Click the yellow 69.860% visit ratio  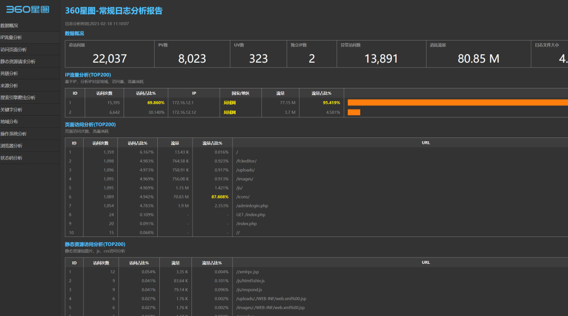(x=156, y=103)
